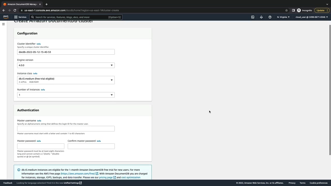Reload the page with the refresh icon
Image resolution: width=331 pixels, height=186 pixels.
point(15,10)
